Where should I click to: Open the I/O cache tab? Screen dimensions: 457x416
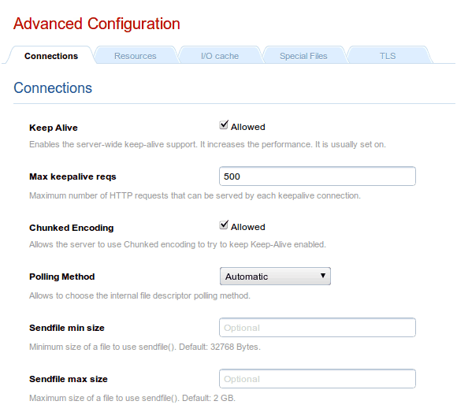pyautogui.click(x=220, y=56)
